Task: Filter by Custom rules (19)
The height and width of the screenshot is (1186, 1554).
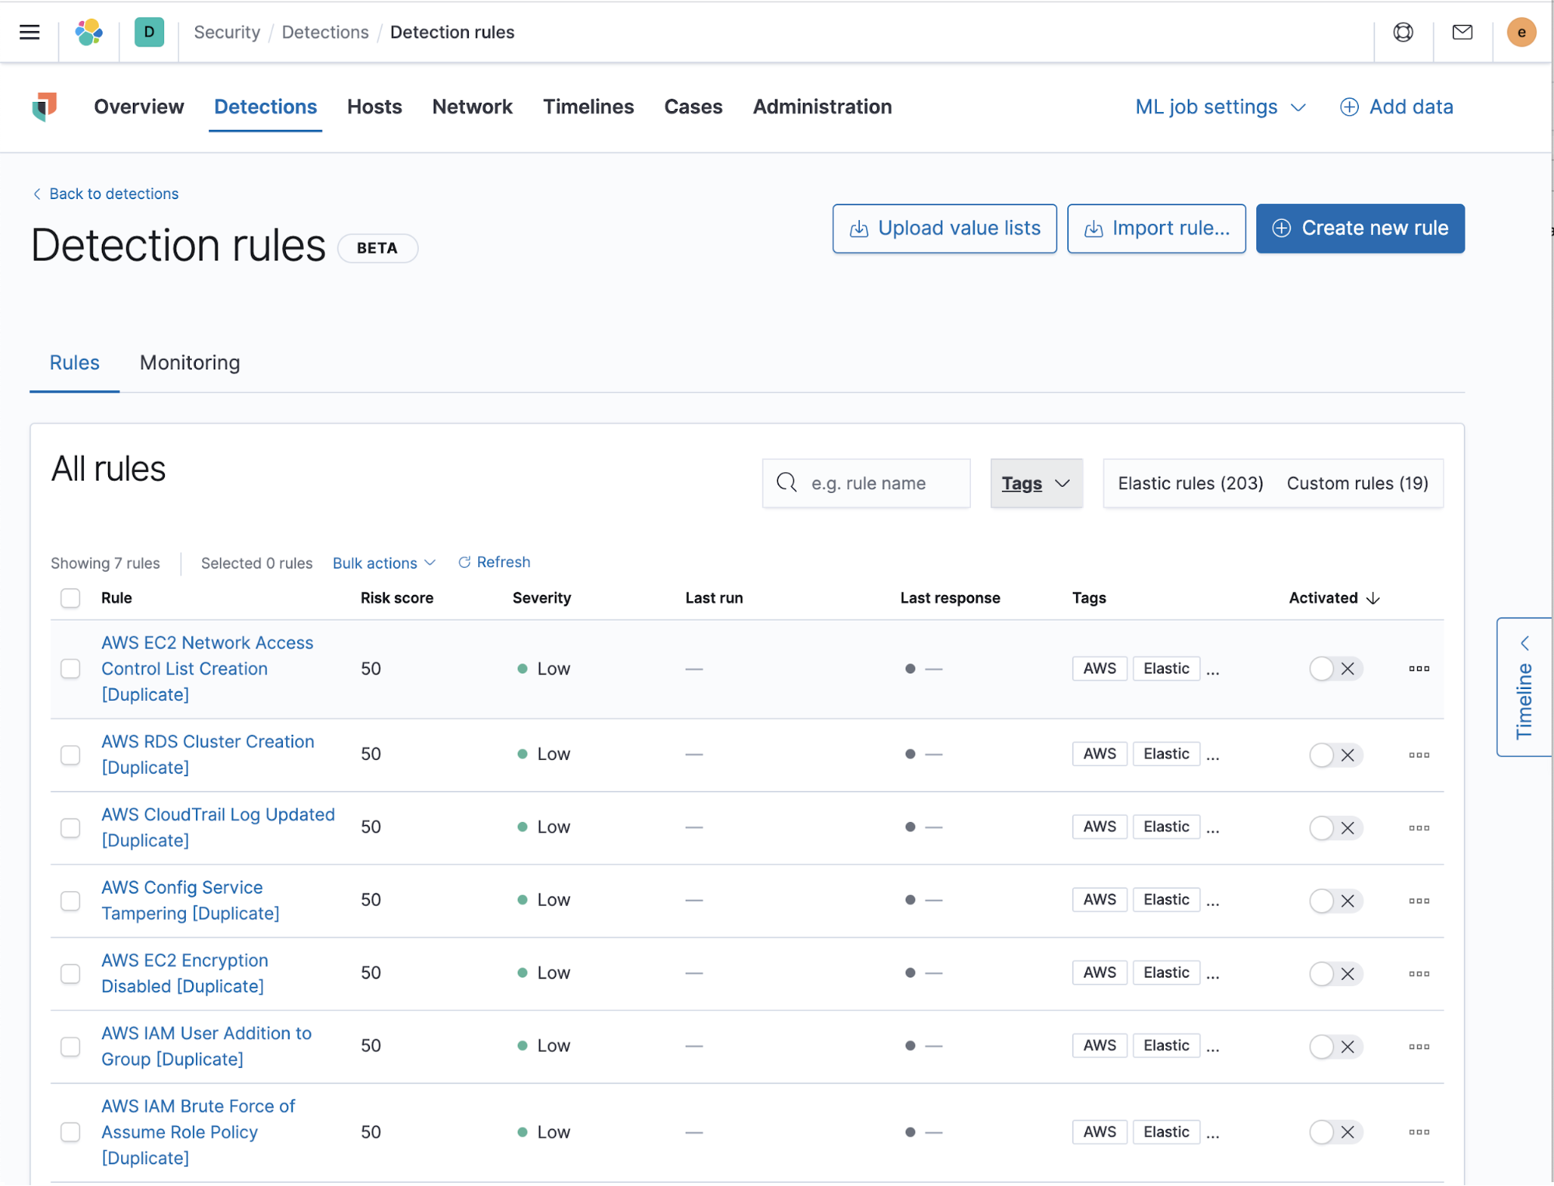Action: coord(1357,483)
